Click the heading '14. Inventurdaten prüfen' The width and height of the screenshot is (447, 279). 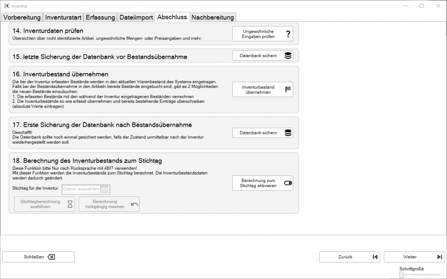pyautogui.click(x=48, y=30)
